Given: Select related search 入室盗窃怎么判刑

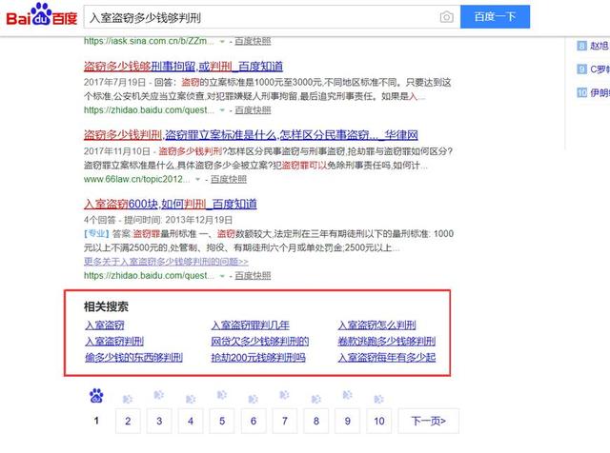Looking at the screenshot, I should pos(377,325).
